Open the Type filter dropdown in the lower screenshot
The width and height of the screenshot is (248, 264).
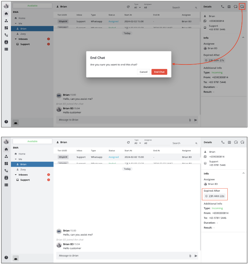coord(138,143)
